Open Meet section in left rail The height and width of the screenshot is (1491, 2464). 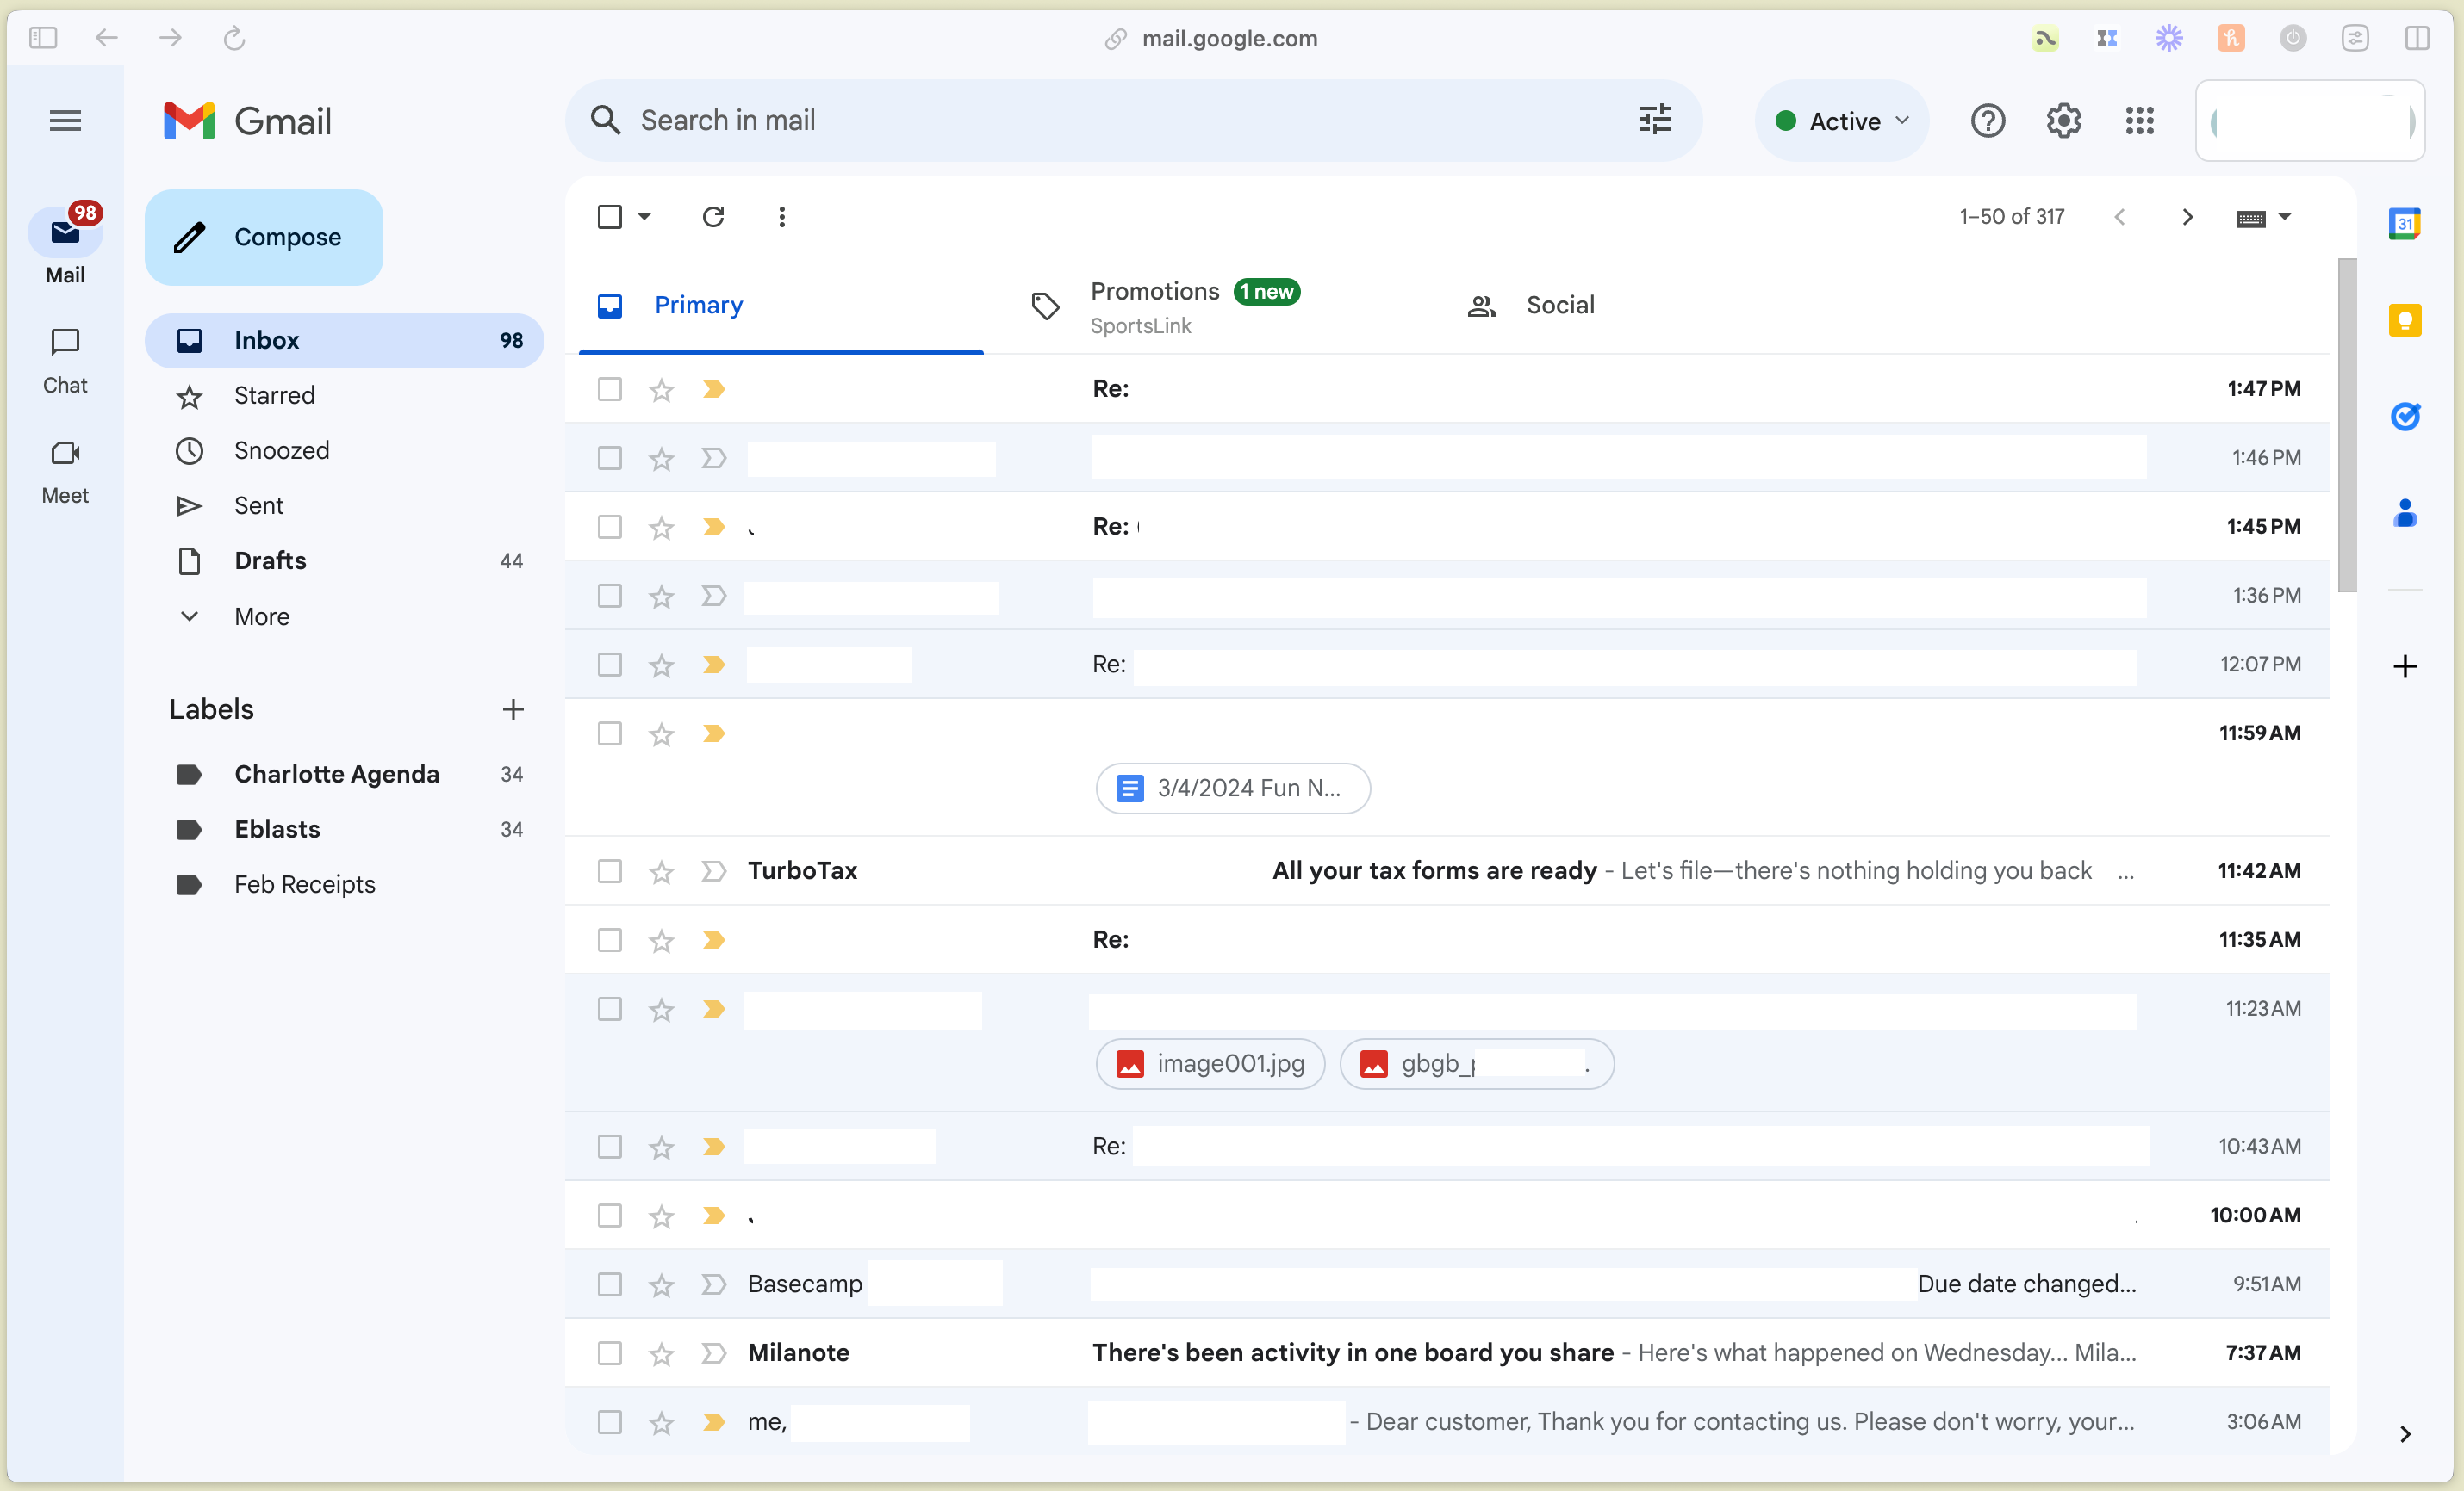pyautogui.click(x=65, y=472)
